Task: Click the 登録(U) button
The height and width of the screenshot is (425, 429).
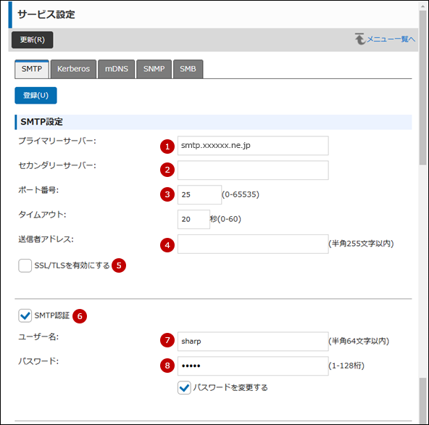Action: click(x=36, y=96)
